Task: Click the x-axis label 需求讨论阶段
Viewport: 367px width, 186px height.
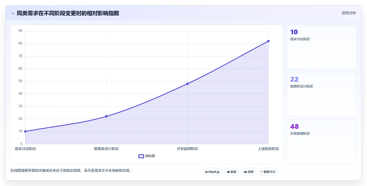Action: coord(25,149)
